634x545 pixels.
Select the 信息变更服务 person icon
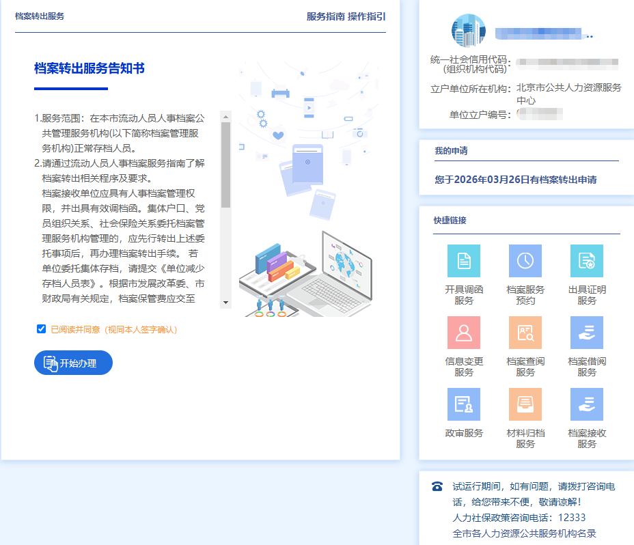[464, 333]
